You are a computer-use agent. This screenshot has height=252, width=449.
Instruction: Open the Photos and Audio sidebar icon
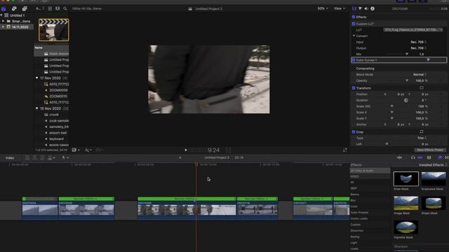tap(14, 8)
